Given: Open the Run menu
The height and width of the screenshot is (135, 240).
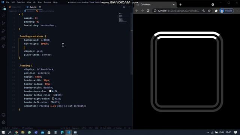Looking at the screenshot, I should coord(40,2).
